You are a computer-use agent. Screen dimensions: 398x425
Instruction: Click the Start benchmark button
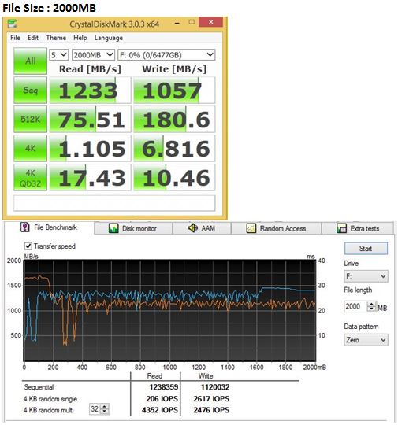click(366, 248)
